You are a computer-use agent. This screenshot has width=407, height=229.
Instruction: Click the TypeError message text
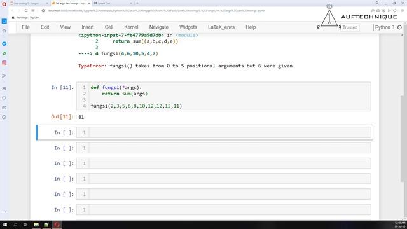[185, 66]
